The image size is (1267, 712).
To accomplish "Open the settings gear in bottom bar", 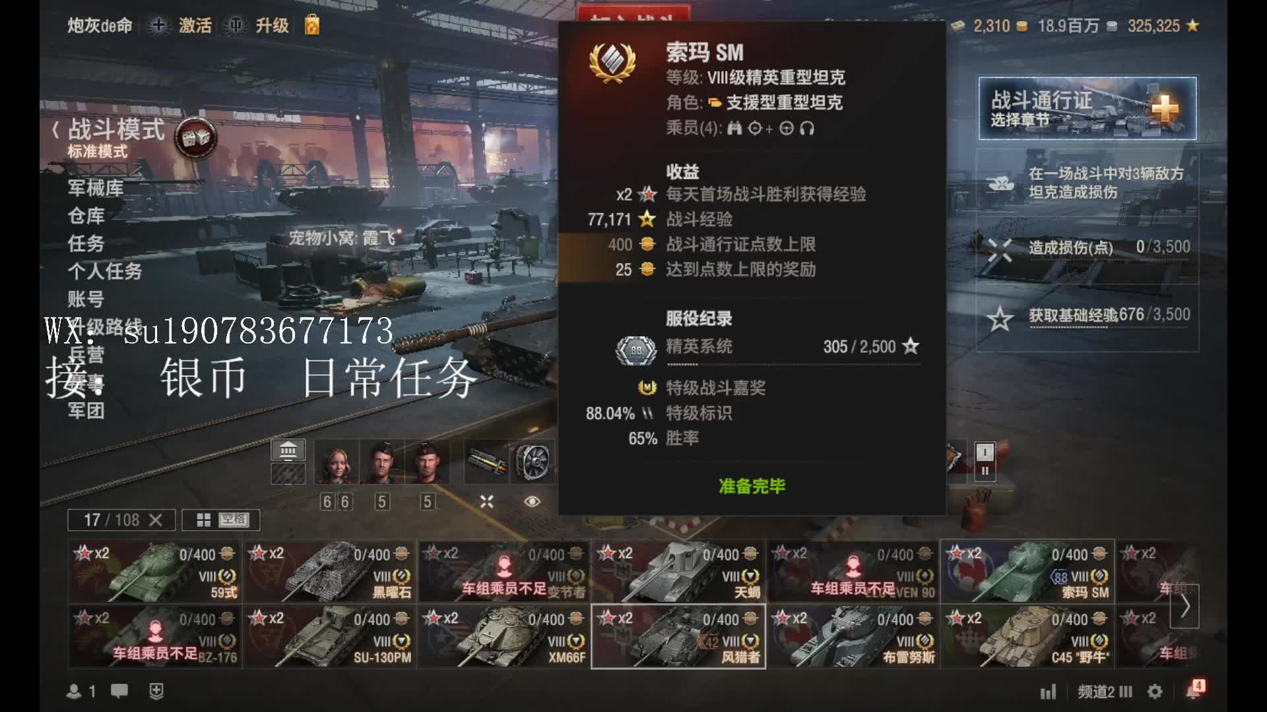I will (x=1155, y=692).
